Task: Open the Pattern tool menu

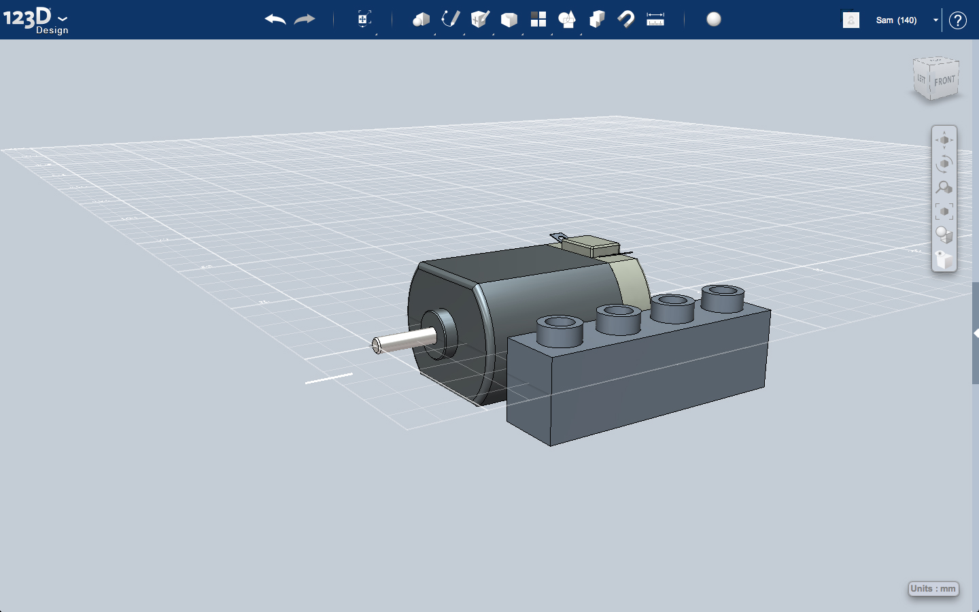Action: point(538,19)
